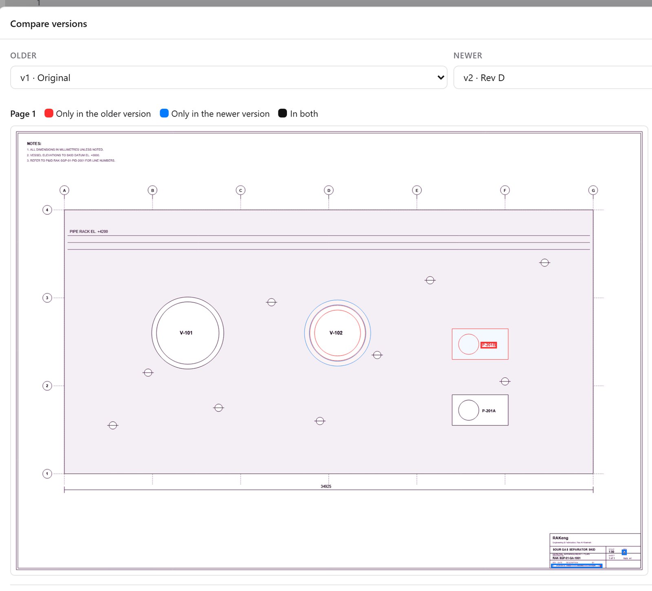The image size is (652, 591).
Task: Click note 3 referring to P&ID line numbers
Action: coord(71,160)
